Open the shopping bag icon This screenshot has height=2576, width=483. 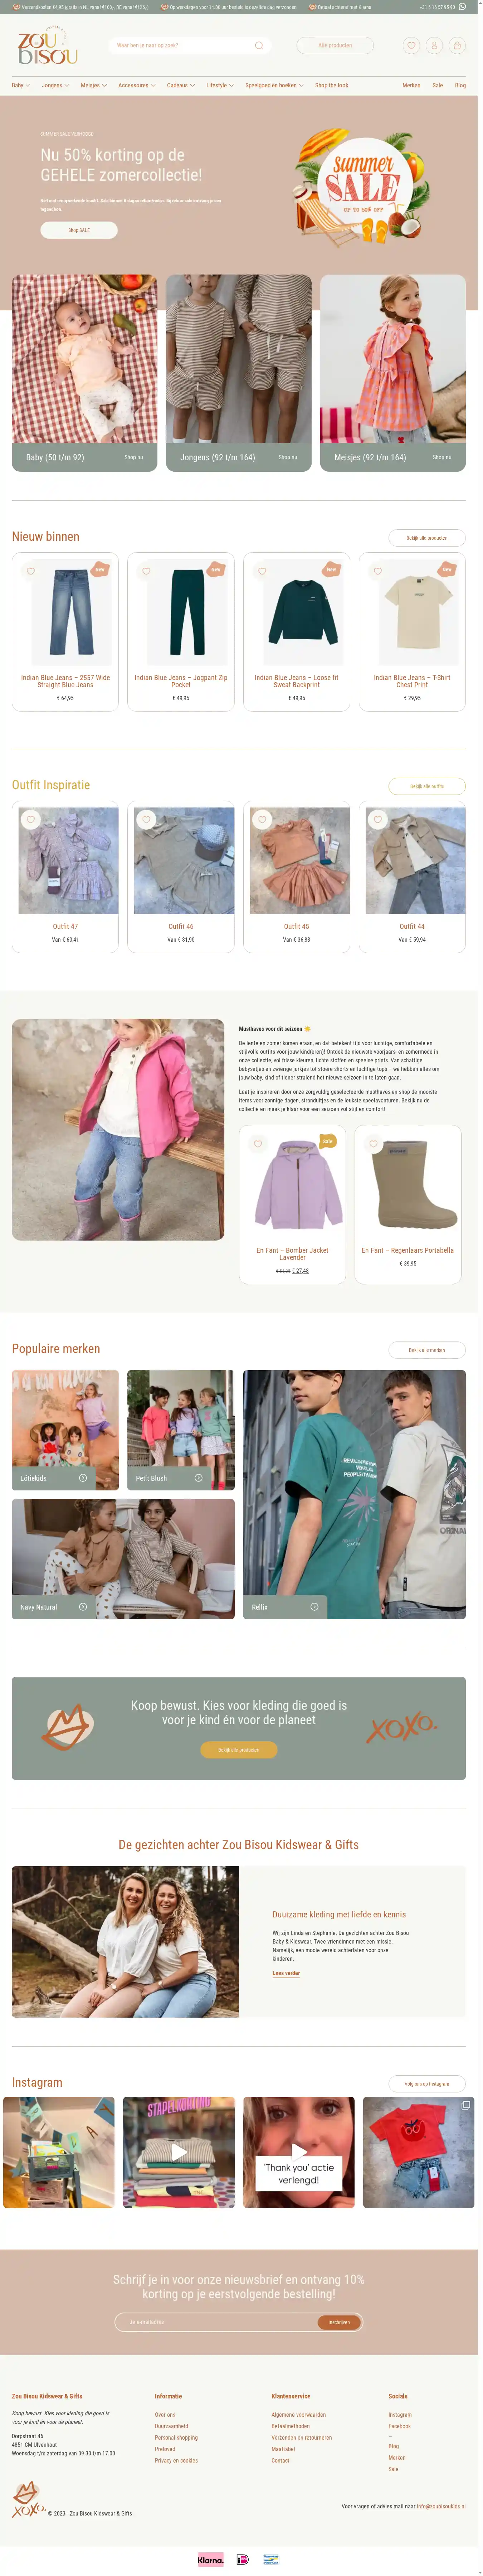[457, 45]
